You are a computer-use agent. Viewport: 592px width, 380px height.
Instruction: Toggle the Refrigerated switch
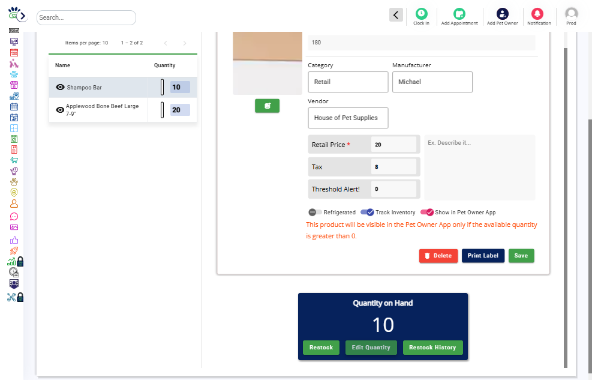(x=315, y=213)
